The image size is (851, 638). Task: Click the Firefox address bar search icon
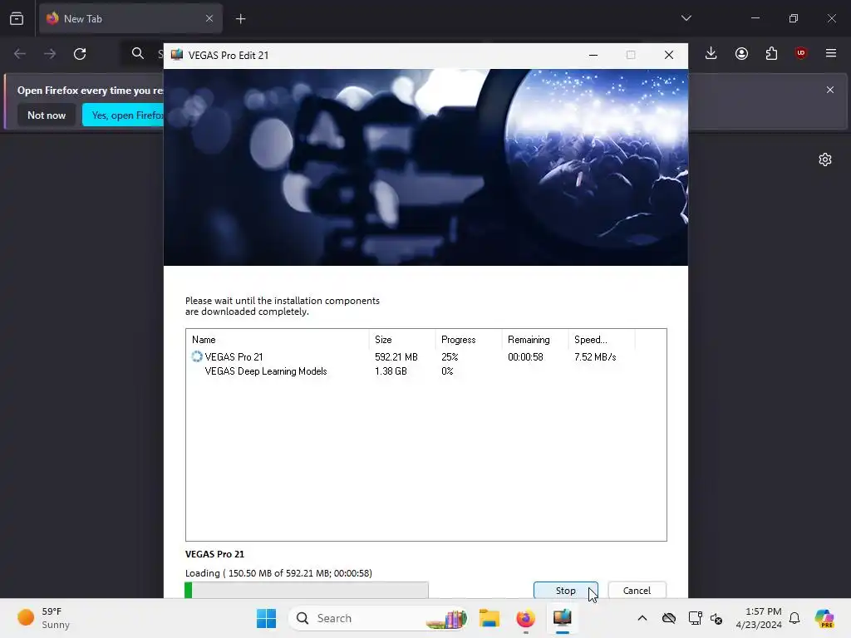coord(138,53)
